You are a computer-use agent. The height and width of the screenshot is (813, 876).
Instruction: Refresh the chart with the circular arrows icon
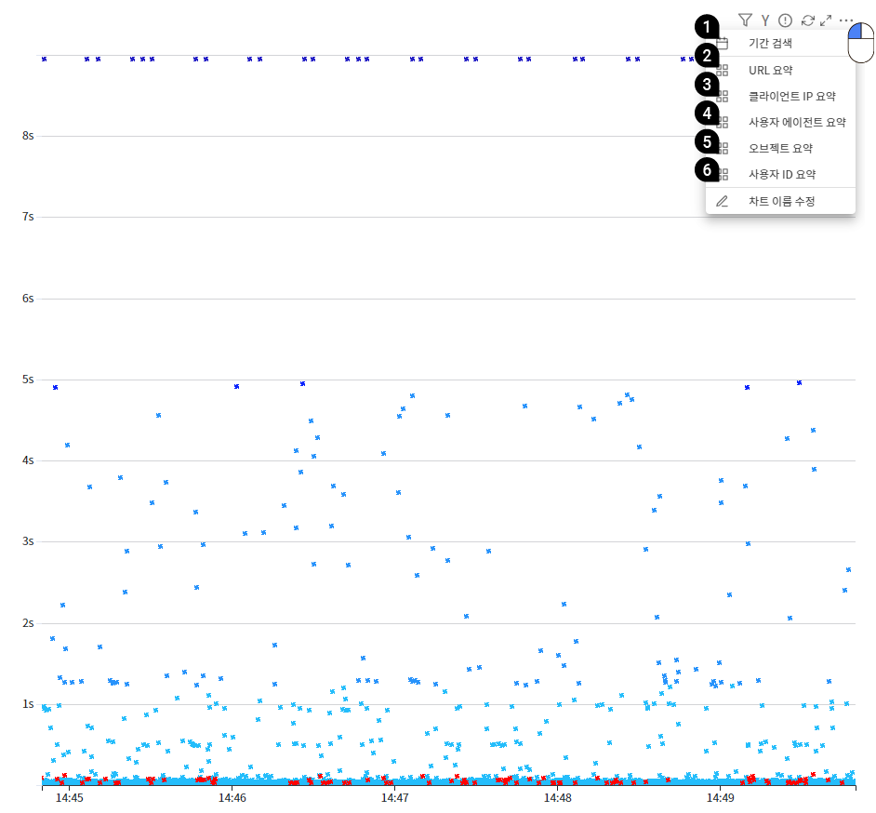807,20
